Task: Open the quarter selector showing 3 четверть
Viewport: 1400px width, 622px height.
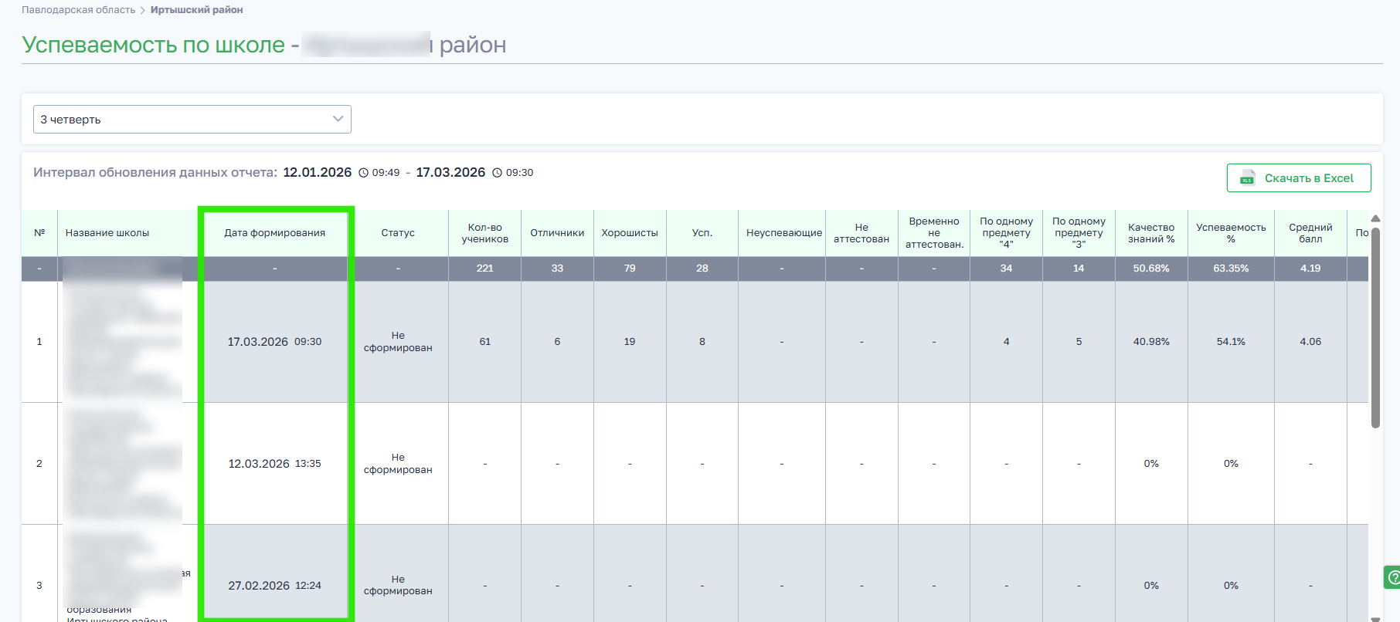Action: (192, 120)
